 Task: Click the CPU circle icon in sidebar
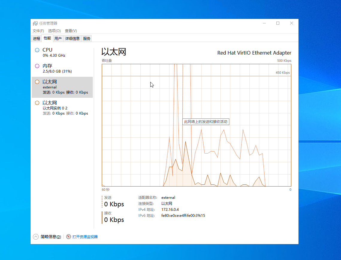click(x=37, y=50)
